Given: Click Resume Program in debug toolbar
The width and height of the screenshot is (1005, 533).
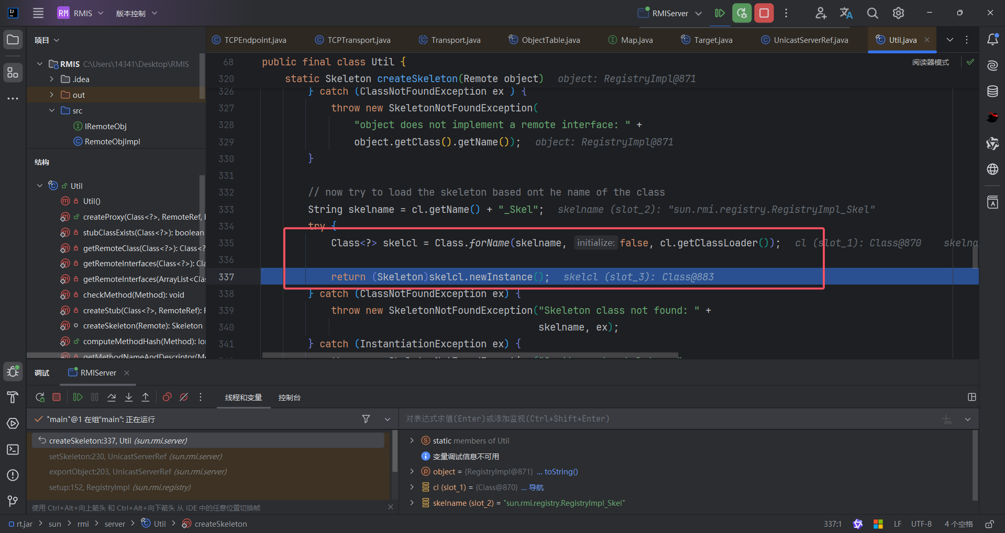Looking at the screenshot, I should [x=78, y=398].
